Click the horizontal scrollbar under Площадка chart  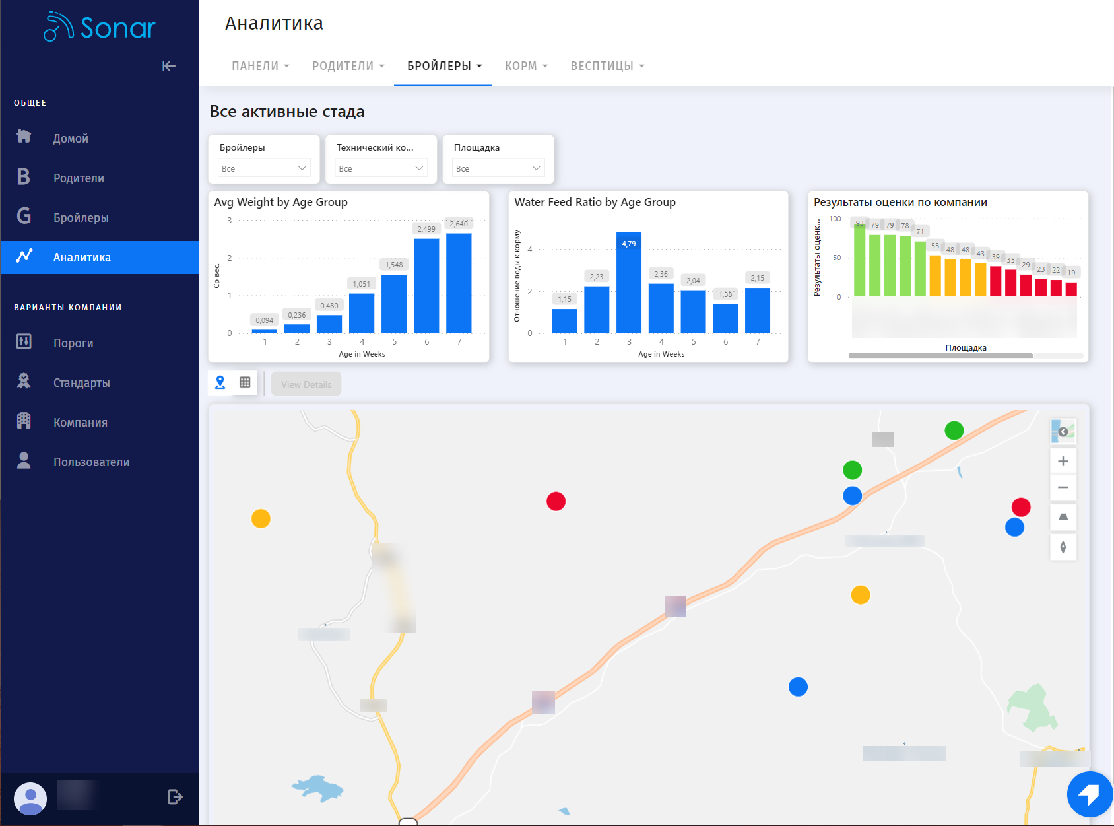(x=940, y=355)
